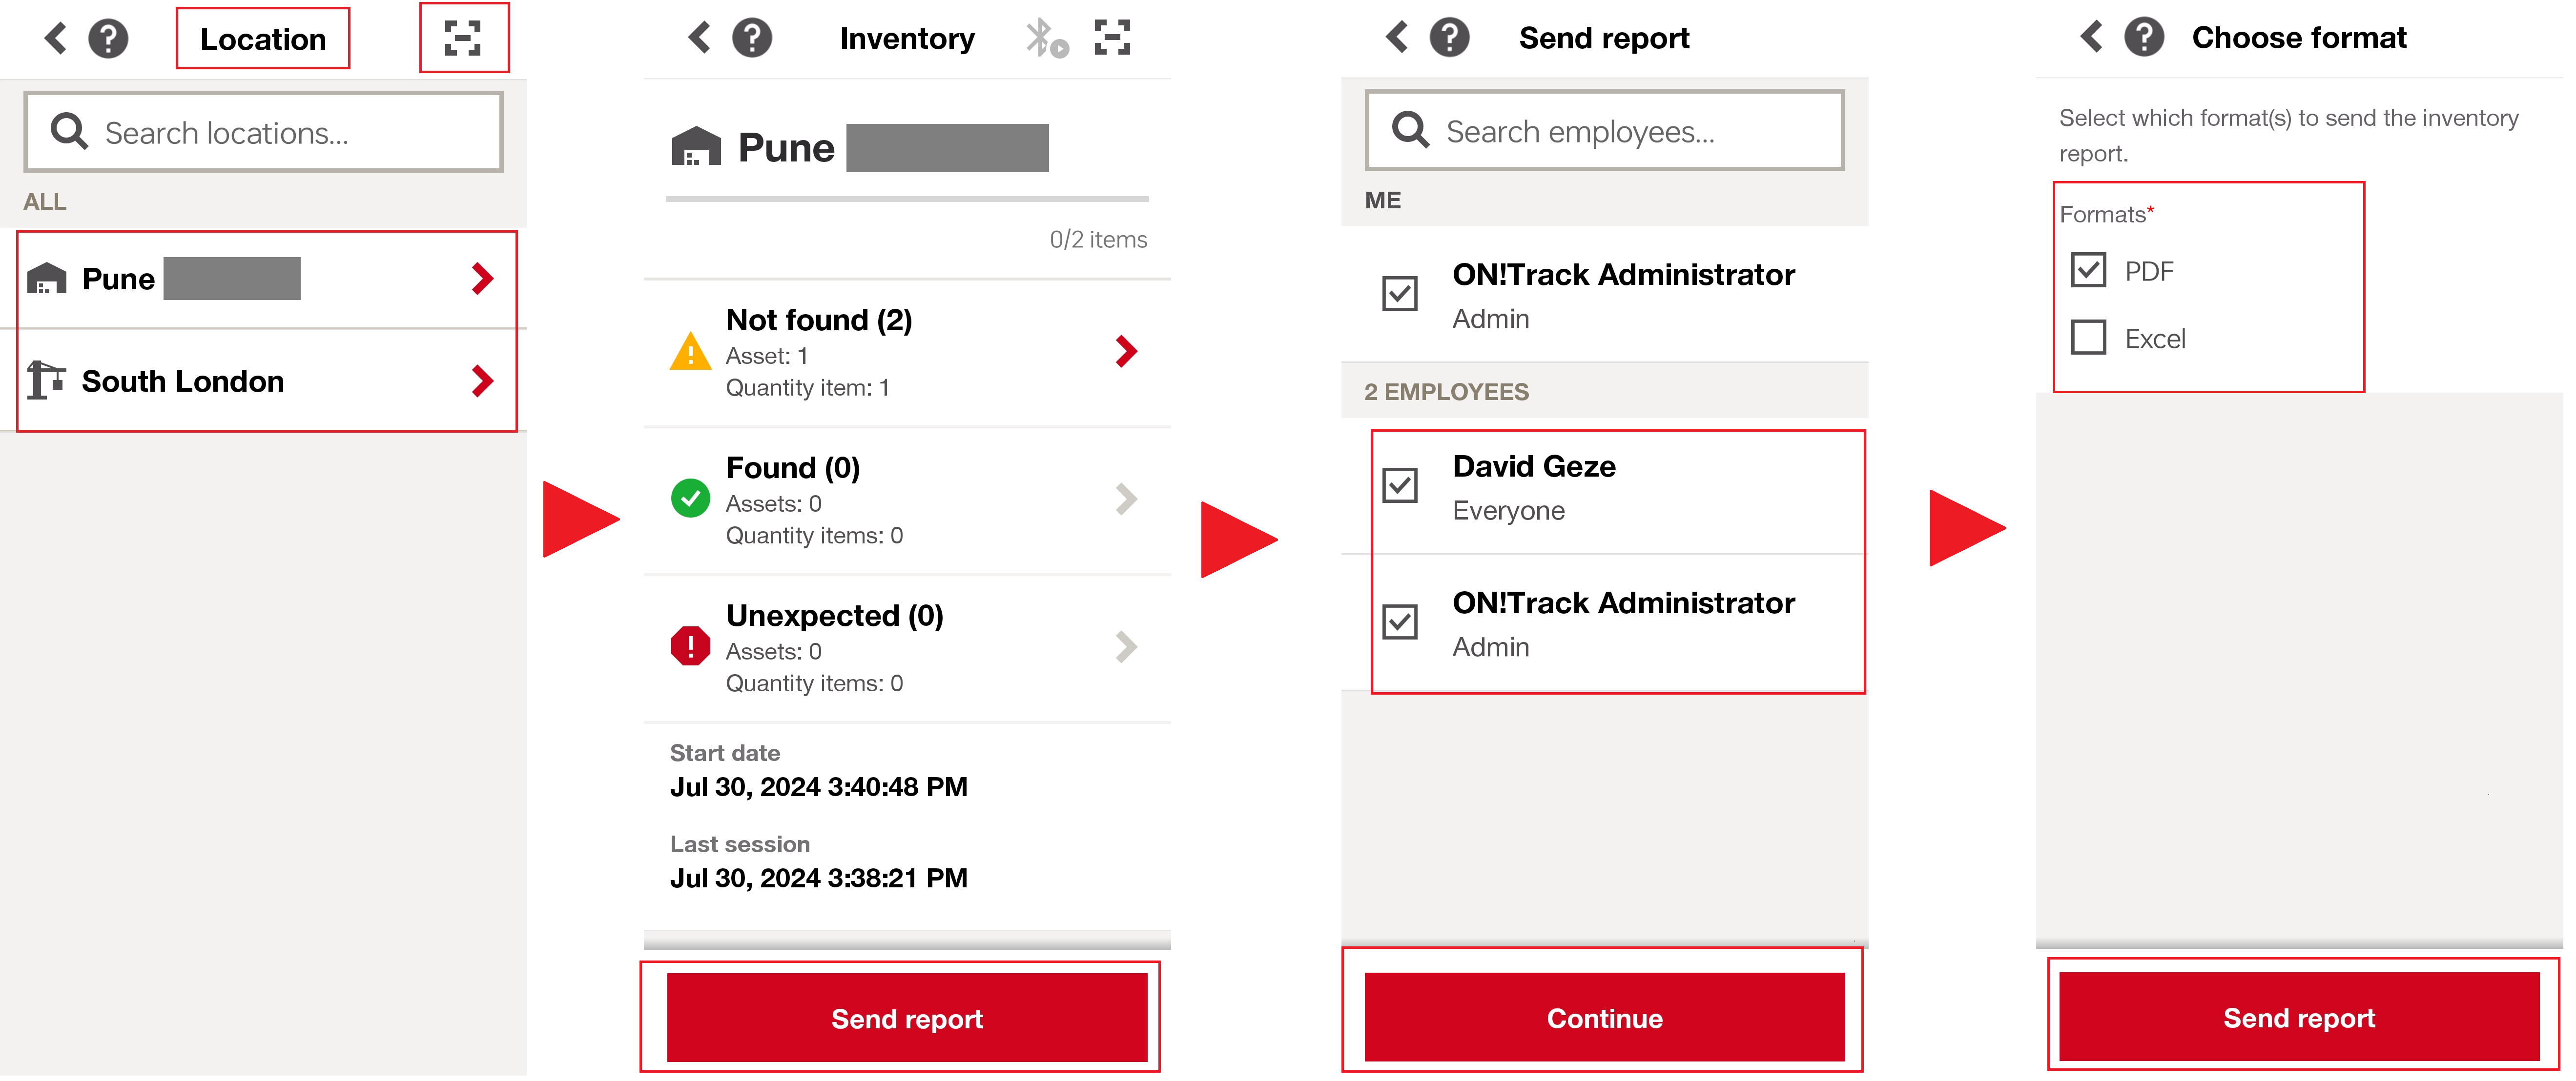The image size is (2576, 1081).
Task: Expand the Found (0) chevron
Action: (x=1126, y=499)
